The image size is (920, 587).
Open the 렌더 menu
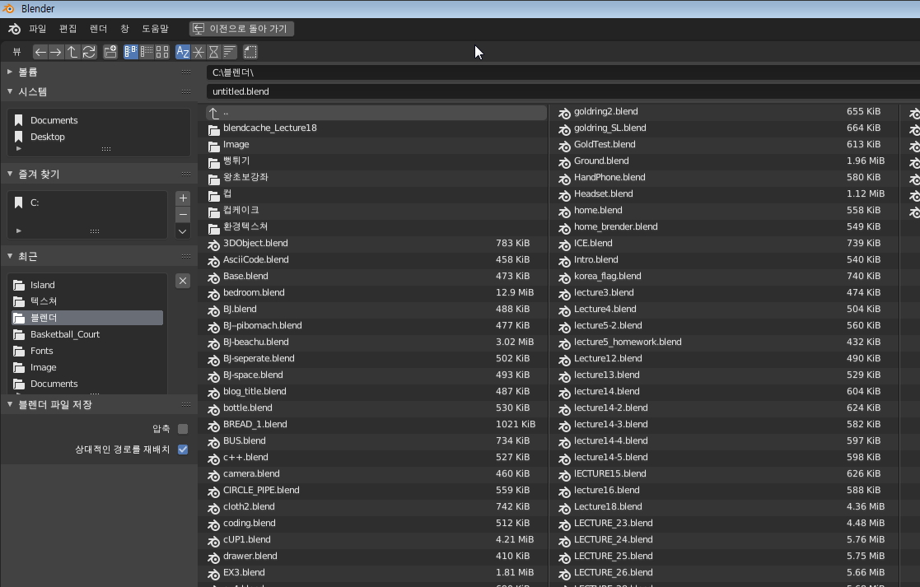99,29
